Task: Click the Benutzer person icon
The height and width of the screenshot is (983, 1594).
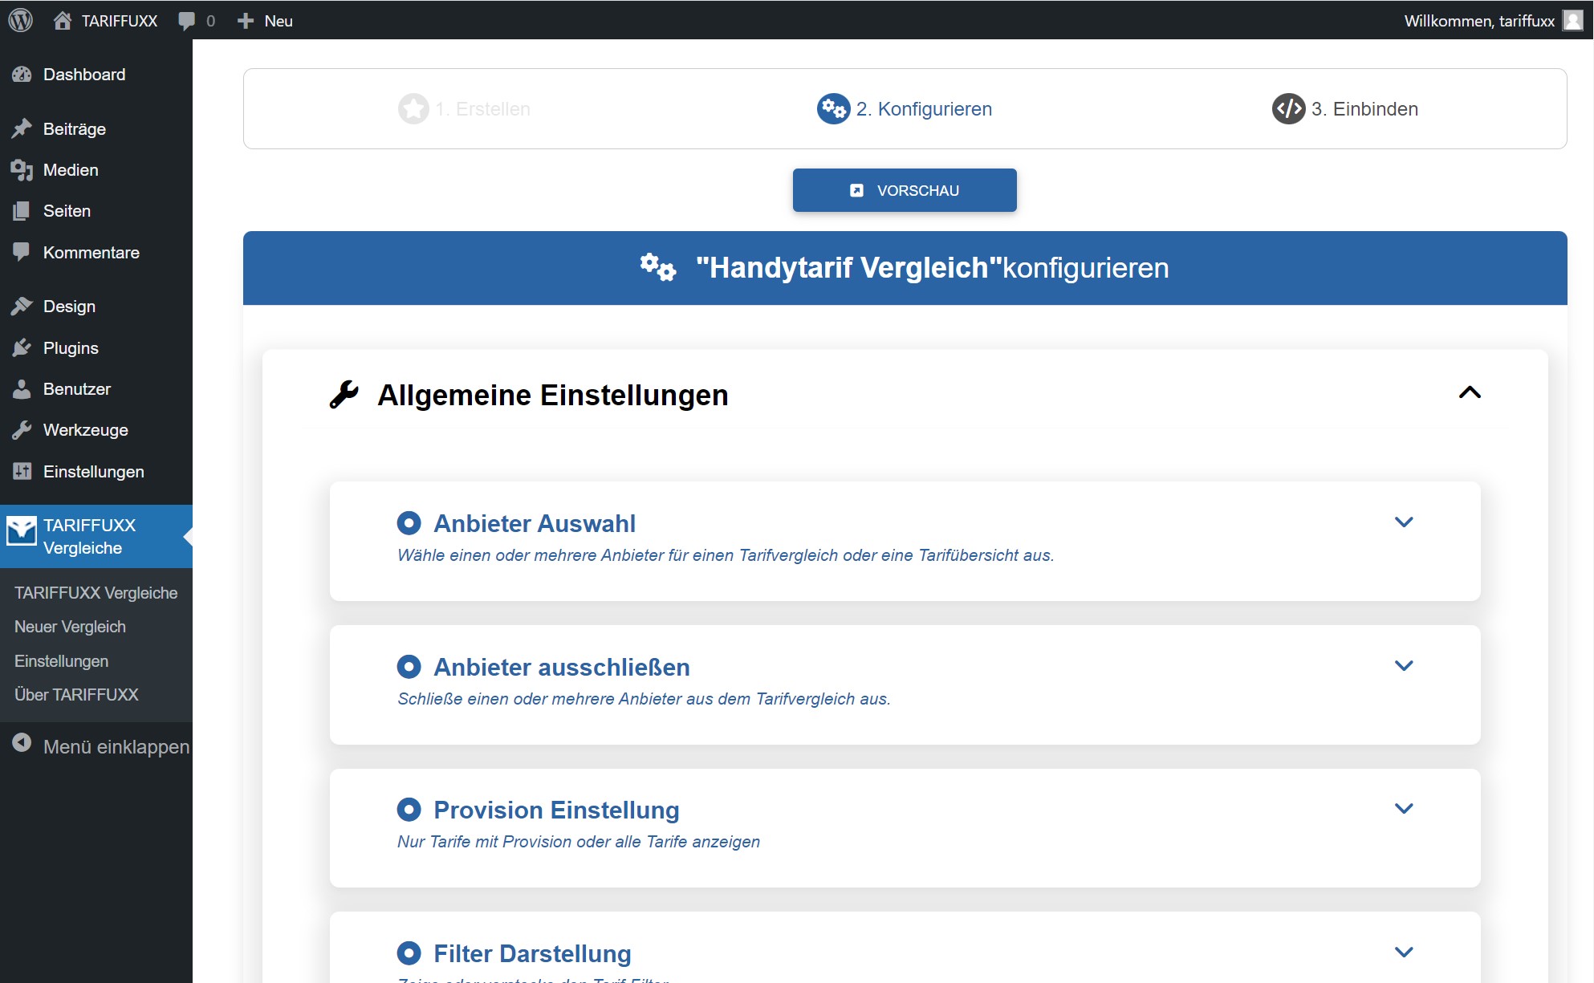Action: pos(22,389)
